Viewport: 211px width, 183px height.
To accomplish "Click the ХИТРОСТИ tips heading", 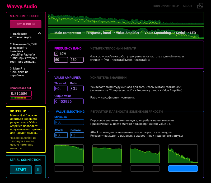I will pyautogui.click(x=18, y=111).
